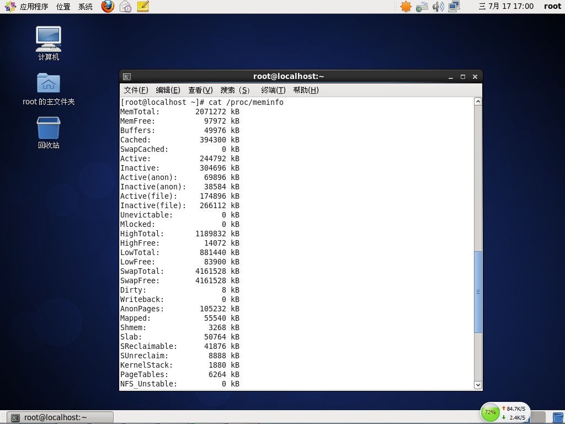Click the Buffers: 49976 kB line
The image size is (565, 424).
(x=180, y=130)
